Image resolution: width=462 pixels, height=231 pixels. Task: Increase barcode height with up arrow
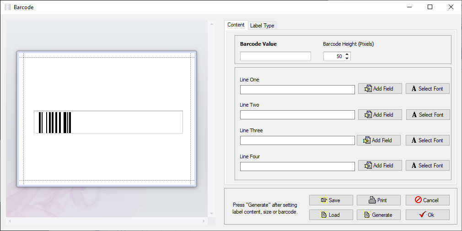(x=347, y=54)
